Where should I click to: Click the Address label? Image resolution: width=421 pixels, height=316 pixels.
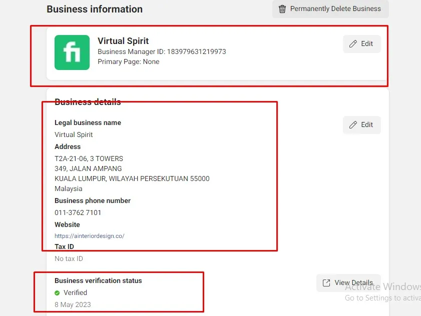pyautogui.click(x=68, y=146)
